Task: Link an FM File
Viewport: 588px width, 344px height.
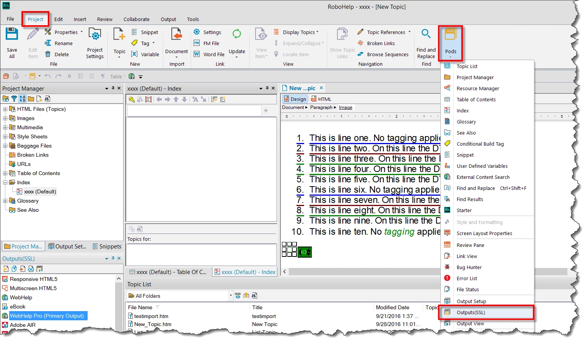Action: pyautogui.click(x=206, y=43)
